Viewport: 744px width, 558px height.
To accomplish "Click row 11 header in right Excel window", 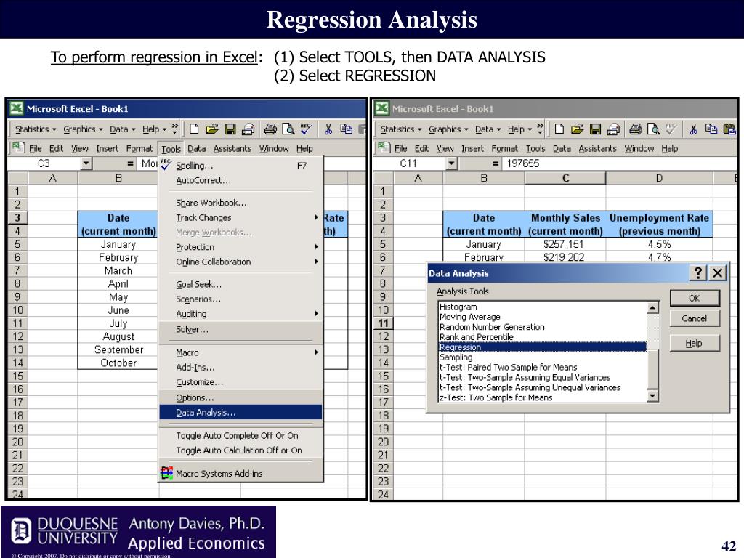I will tap(383, 323).
